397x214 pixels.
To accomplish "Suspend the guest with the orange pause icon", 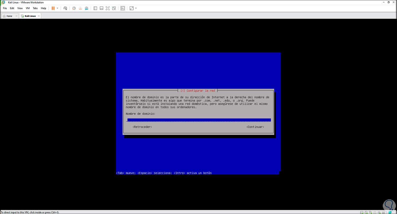I will click(53, 8).
